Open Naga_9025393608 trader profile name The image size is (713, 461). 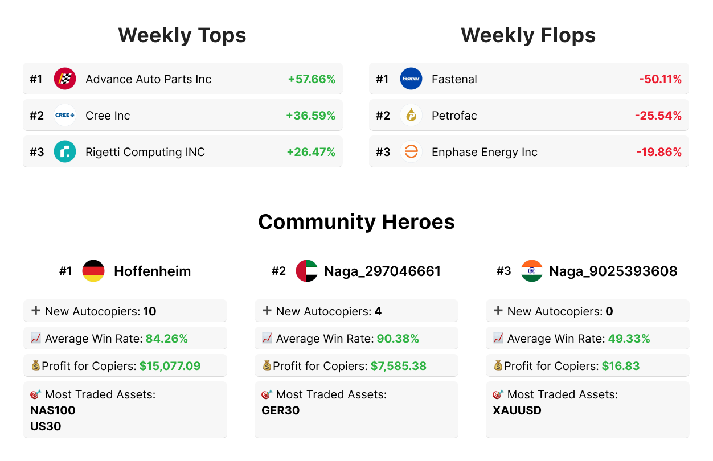tap(613, 271)
